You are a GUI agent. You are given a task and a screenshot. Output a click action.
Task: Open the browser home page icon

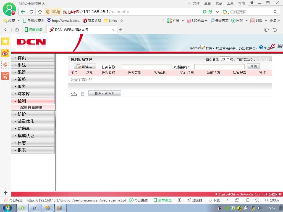tap(40, 12)
